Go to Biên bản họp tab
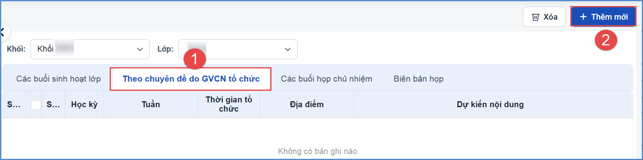 418,79
